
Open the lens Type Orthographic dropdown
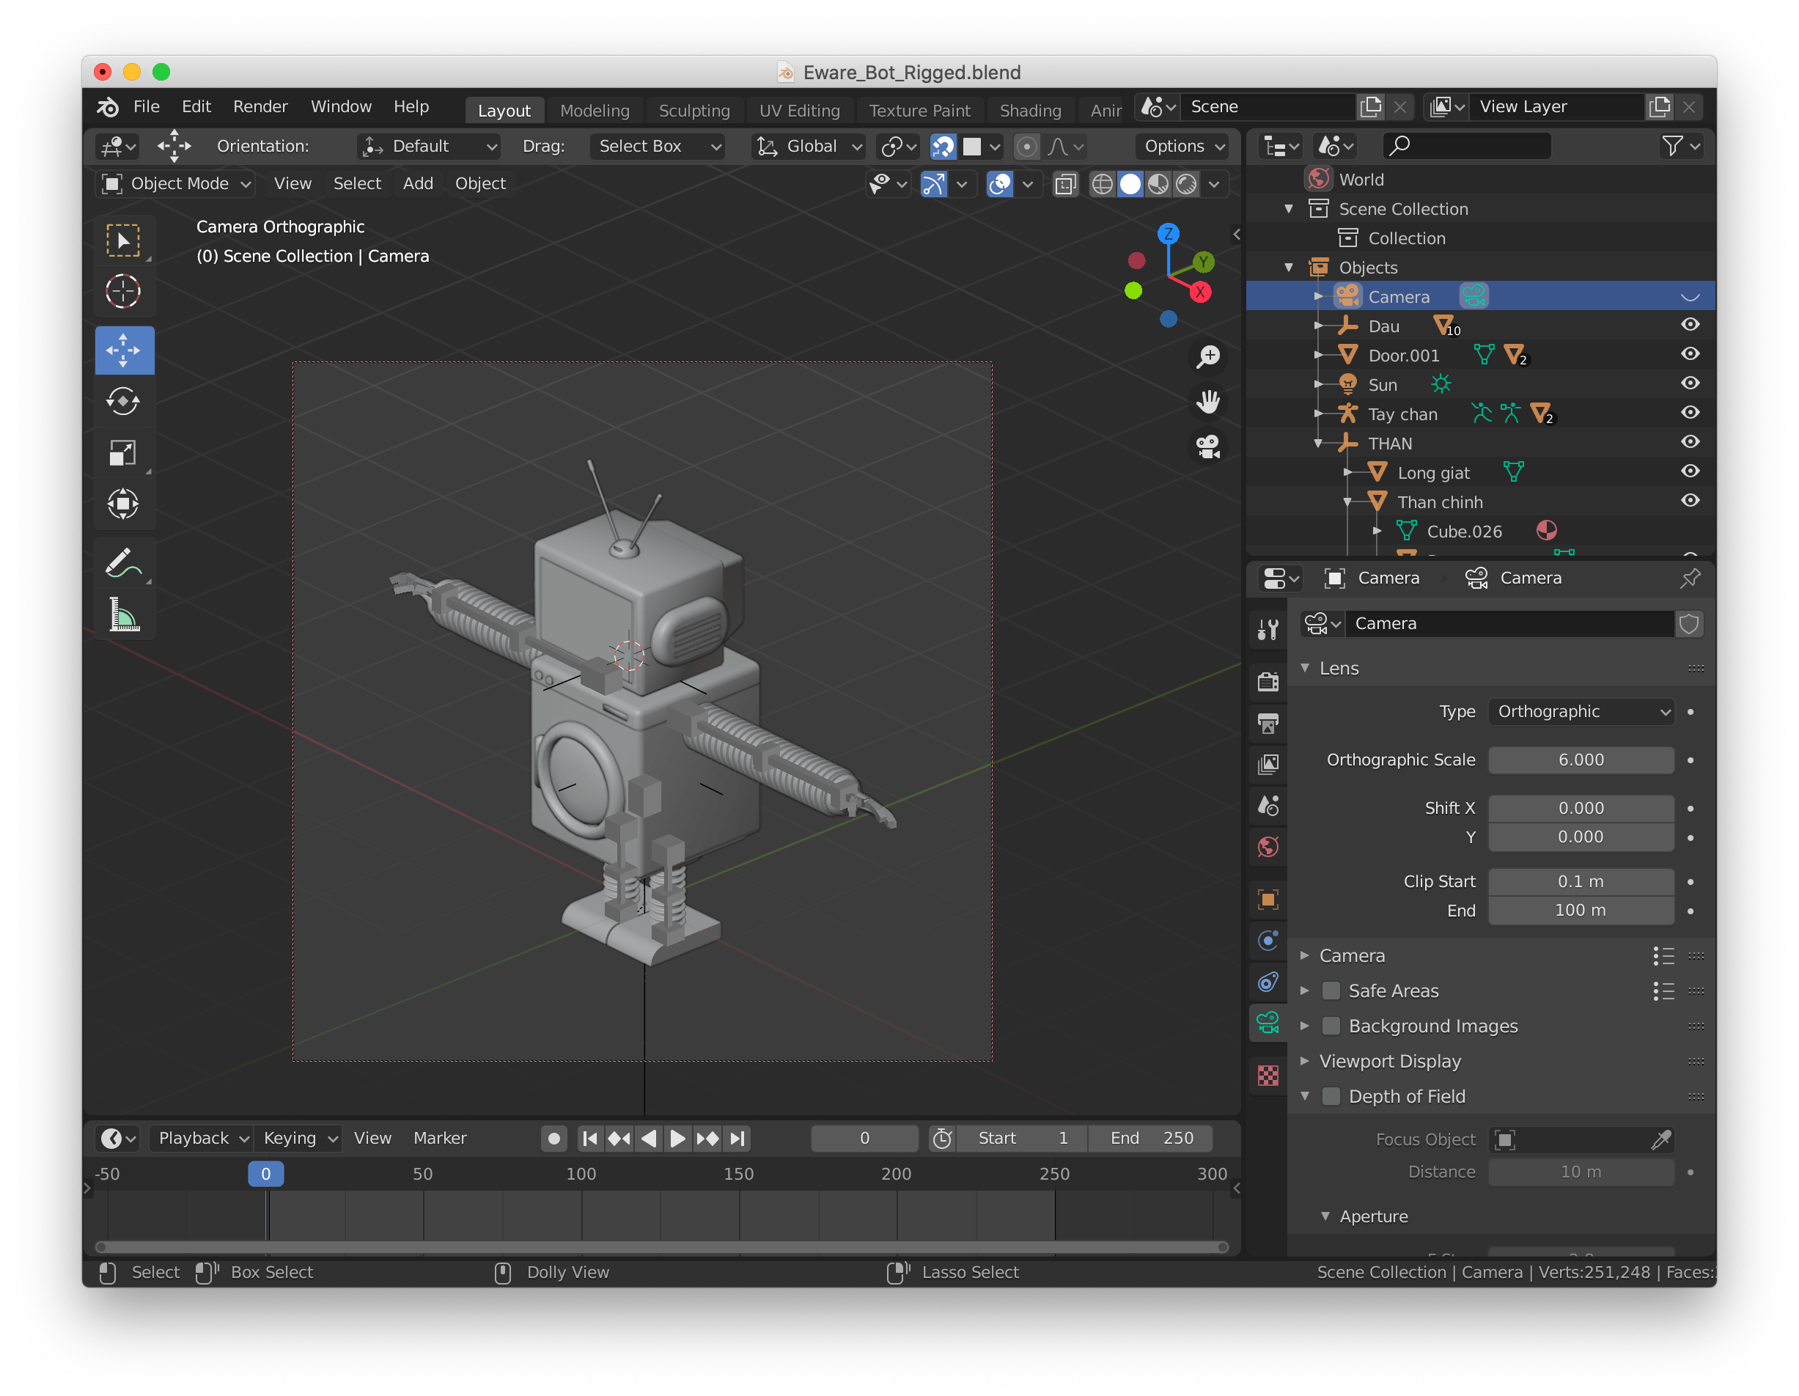pos(1581,712)
